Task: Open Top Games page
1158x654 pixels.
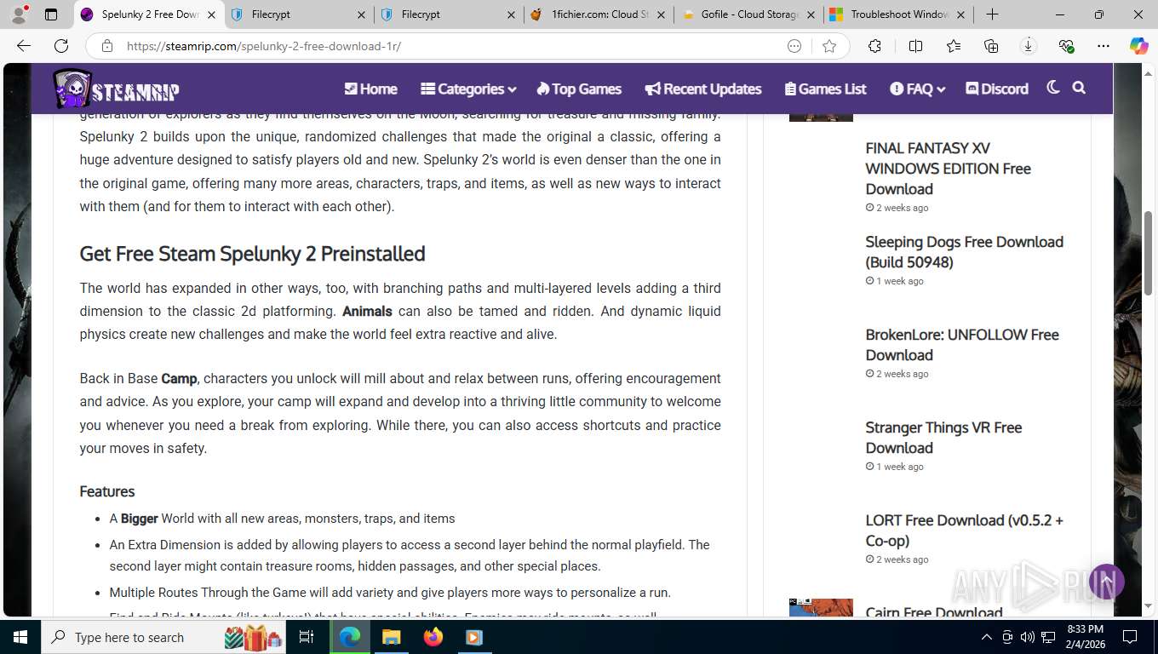Action: pyautogui.click(x=579, y=89)
